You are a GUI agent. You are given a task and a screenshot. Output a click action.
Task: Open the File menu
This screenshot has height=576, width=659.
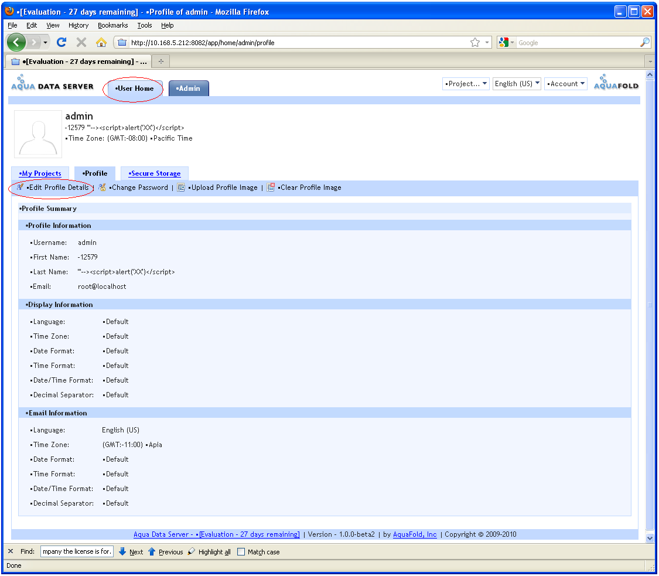pyautogui.click(x=12, y=25)
